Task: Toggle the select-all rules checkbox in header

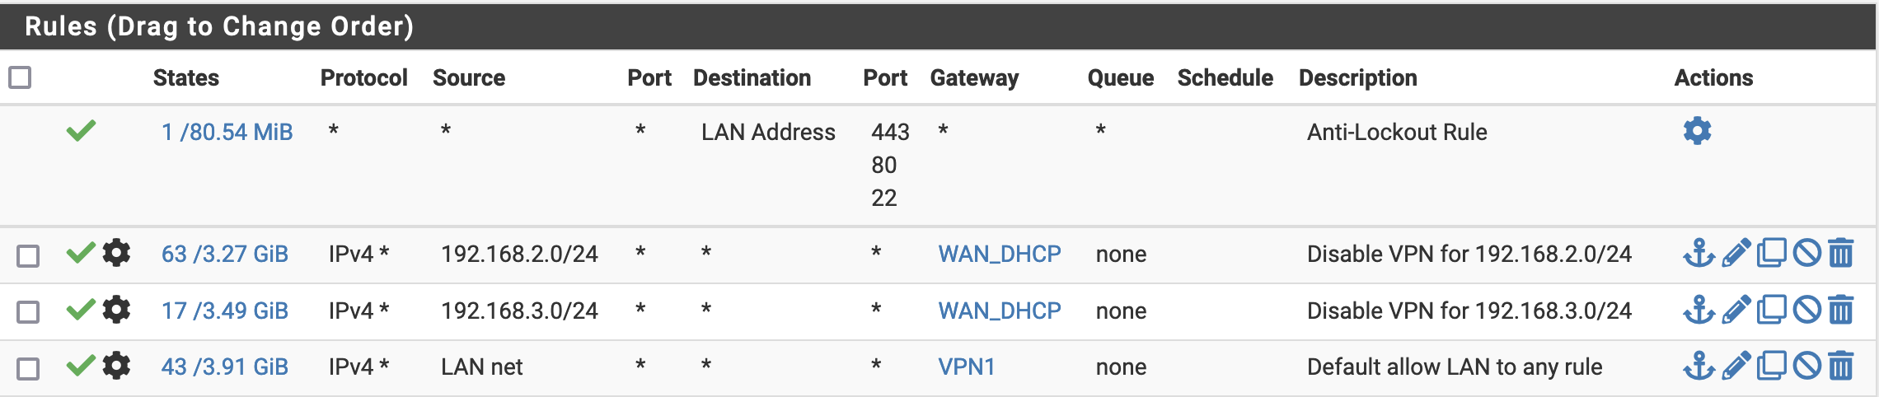Action: click(20, 77)
